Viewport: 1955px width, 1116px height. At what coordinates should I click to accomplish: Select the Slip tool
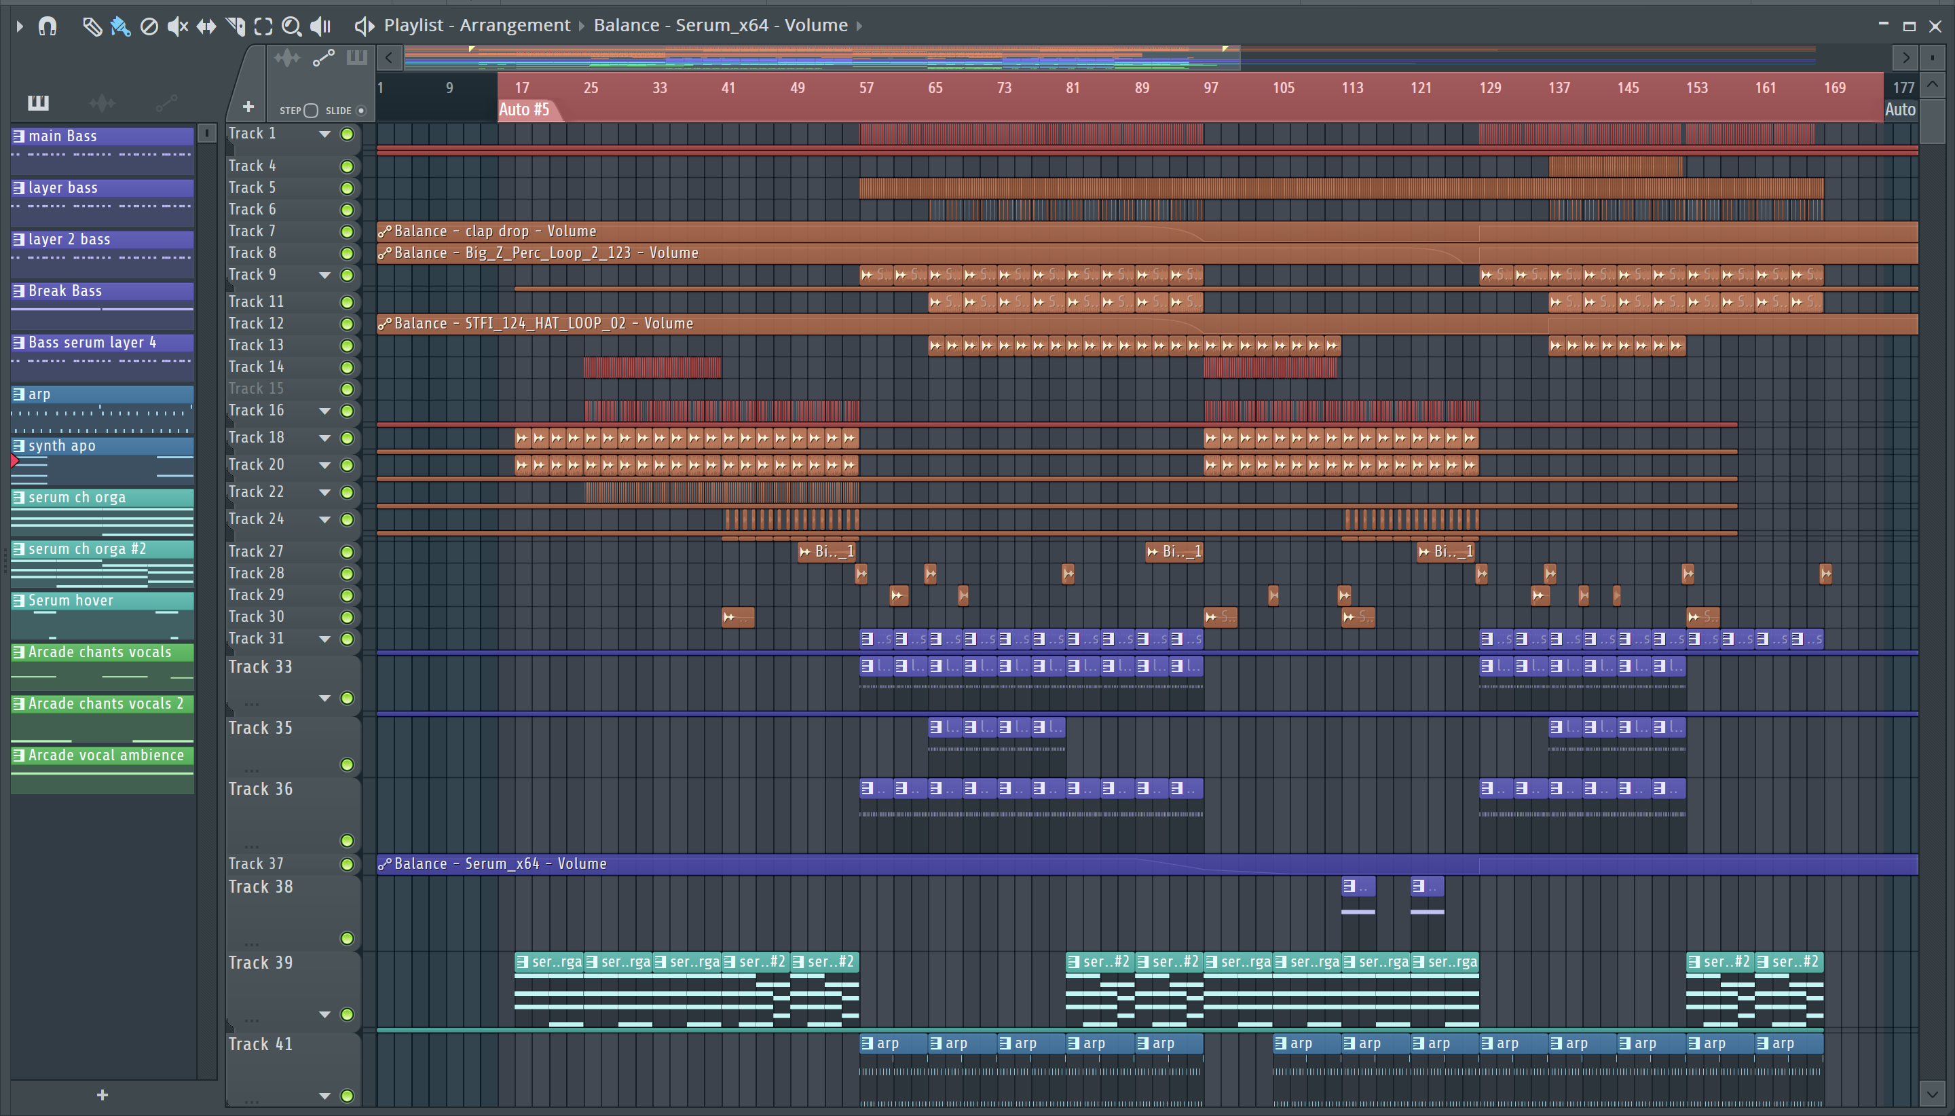206,27
